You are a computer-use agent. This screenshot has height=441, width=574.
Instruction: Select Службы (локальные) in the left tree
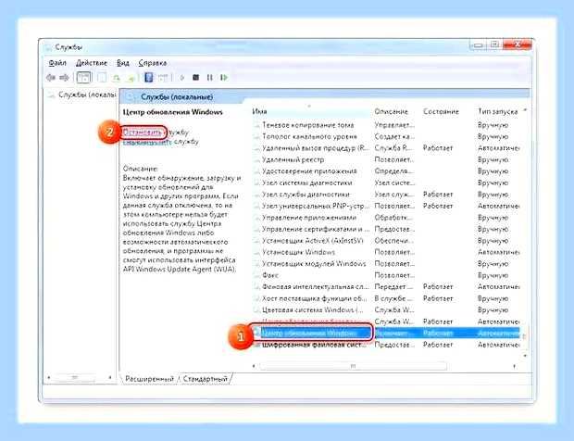click(x=87, y=94)
